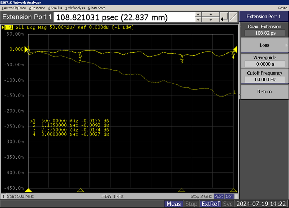Toggle the Svc status indicator

click(228, 204)
